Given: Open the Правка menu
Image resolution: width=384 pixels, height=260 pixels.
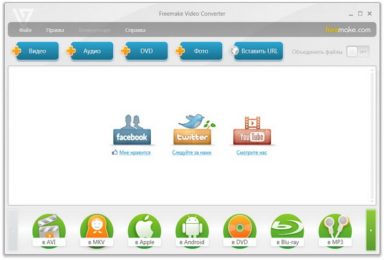Looking at the screenshot, I should click(55, 30).
